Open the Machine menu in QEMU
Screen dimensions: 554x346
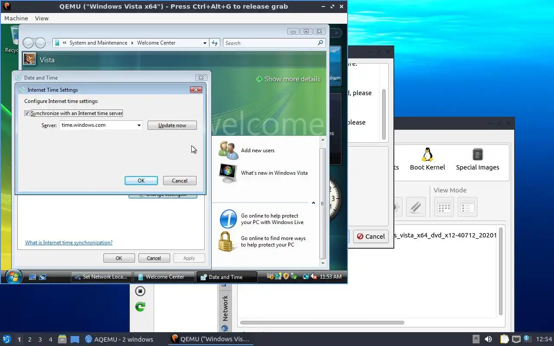click(x=16, y=18)
